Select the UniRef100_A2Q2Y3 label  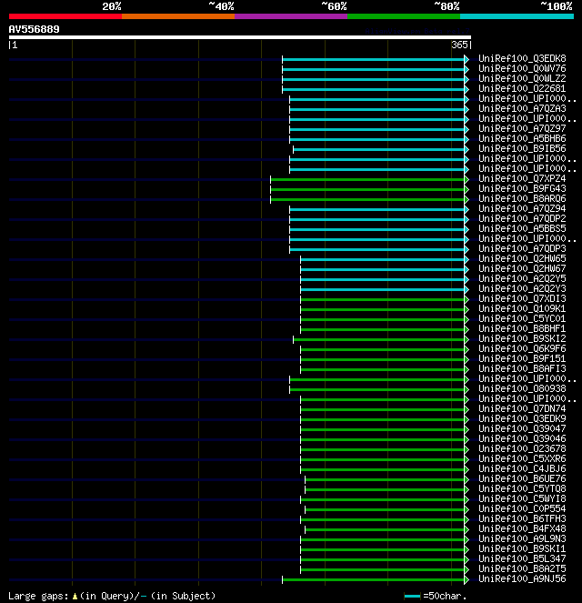[x=522, y=288]
